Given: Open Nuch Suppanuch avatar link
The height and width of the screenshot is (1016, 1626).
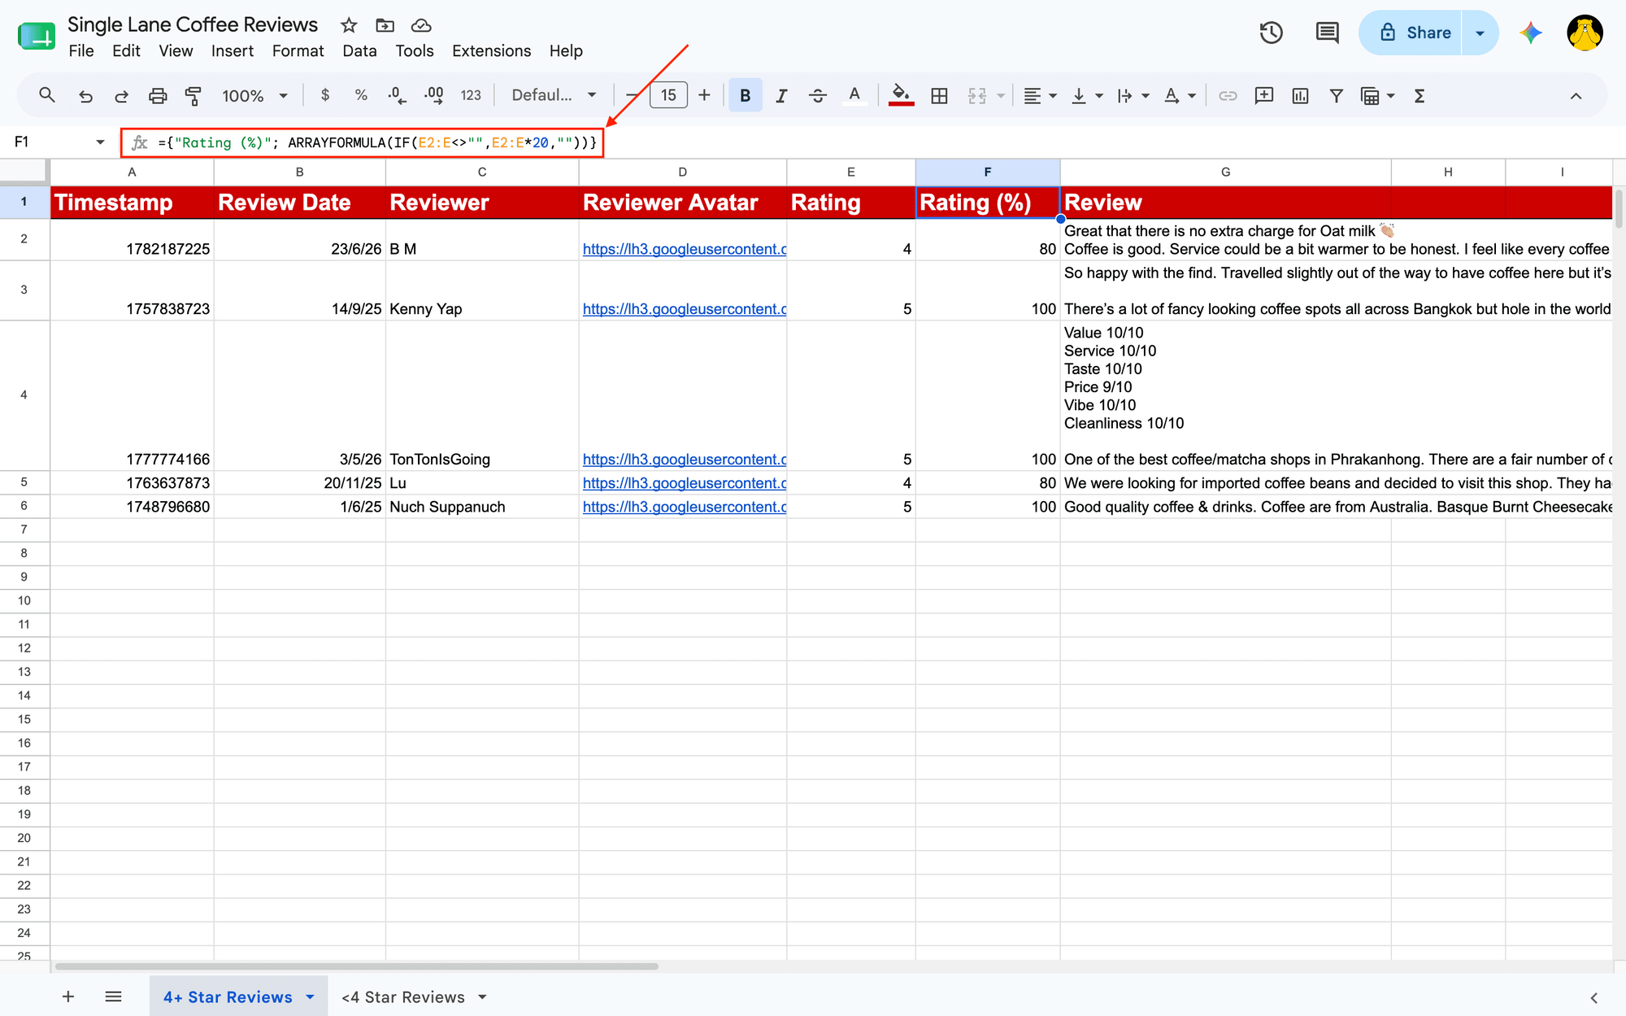Looking at the screenshot, I should pyautogui.click(x=685, y=507).
